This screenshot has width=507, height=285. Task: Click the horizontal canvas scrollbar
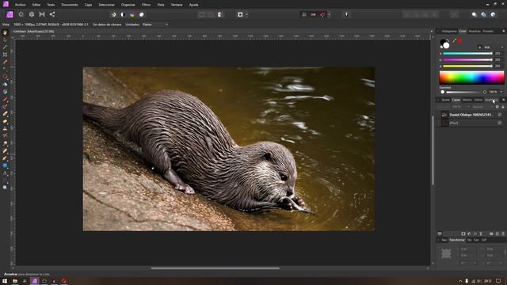click(215, 268)
